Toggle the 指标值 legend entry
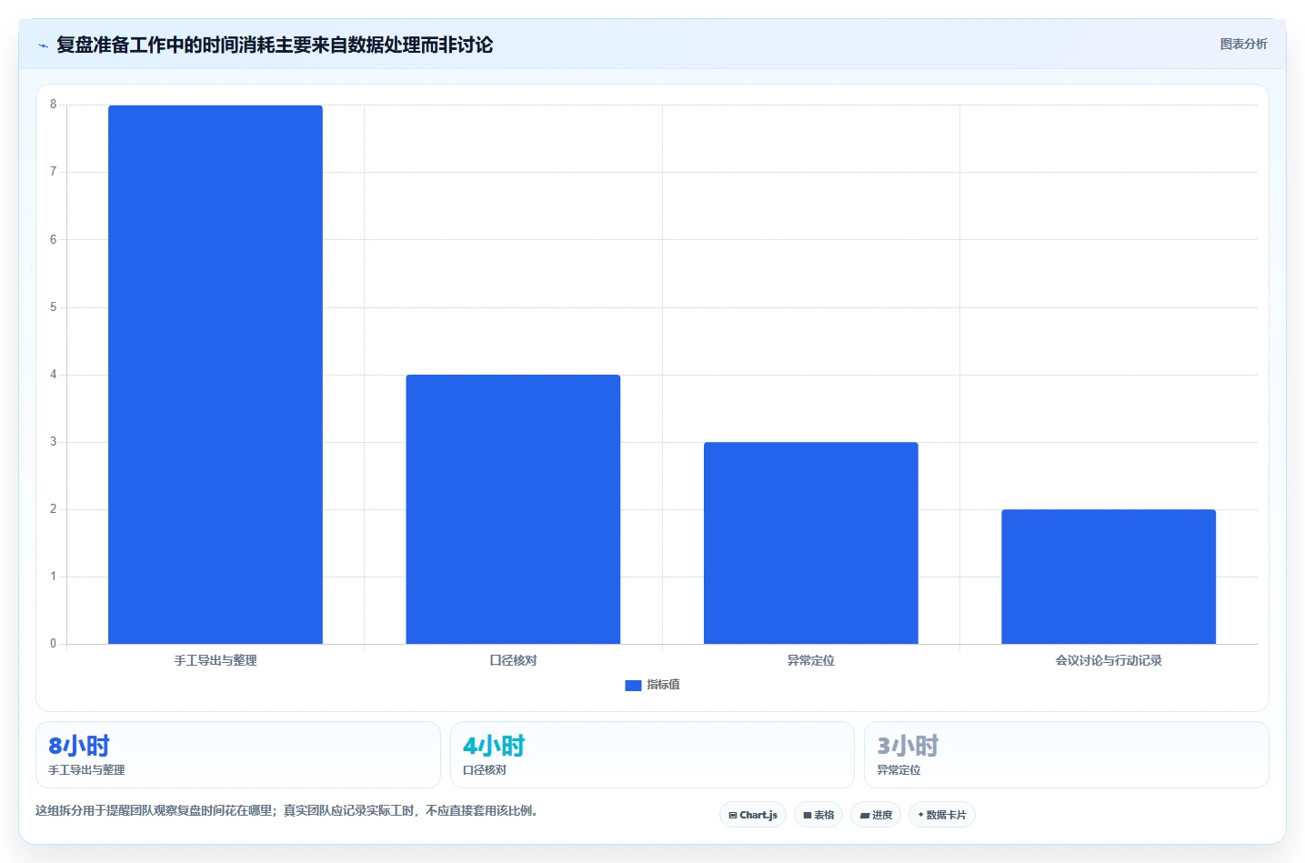 pyautogui.click(x=652, y=685)
